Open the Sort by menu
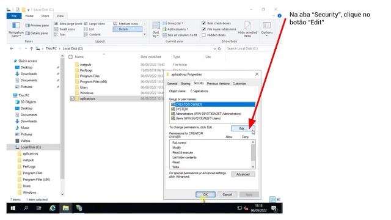Image resolution: width=391 pixels, height=220 pixels. click(x=156, y=30)
